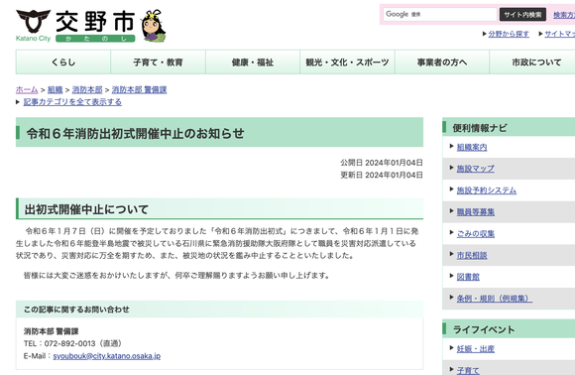Open 妊娠・出産 life event link
This screenshot has height=375, width=575.
tap(475, 349)
